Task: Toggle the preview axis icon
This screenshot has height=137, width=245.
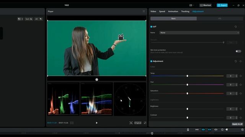Action: (x=216, y=129)
